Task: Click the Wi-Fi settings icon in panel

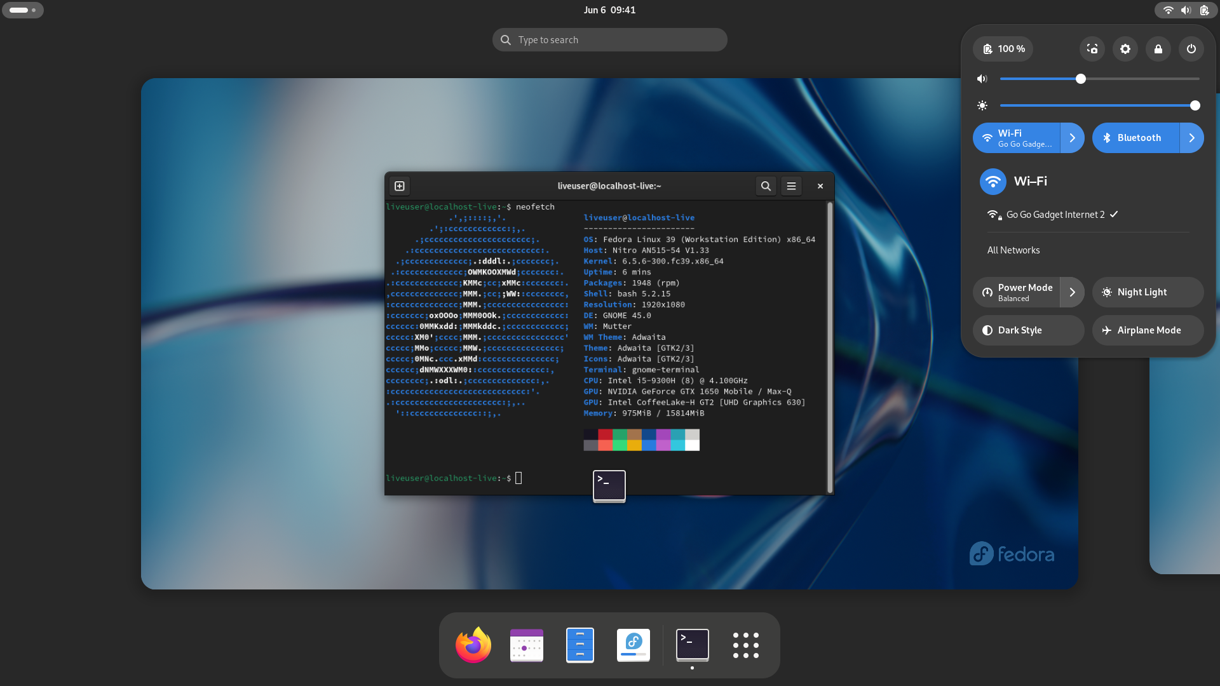Action: tap(1072, 138)
